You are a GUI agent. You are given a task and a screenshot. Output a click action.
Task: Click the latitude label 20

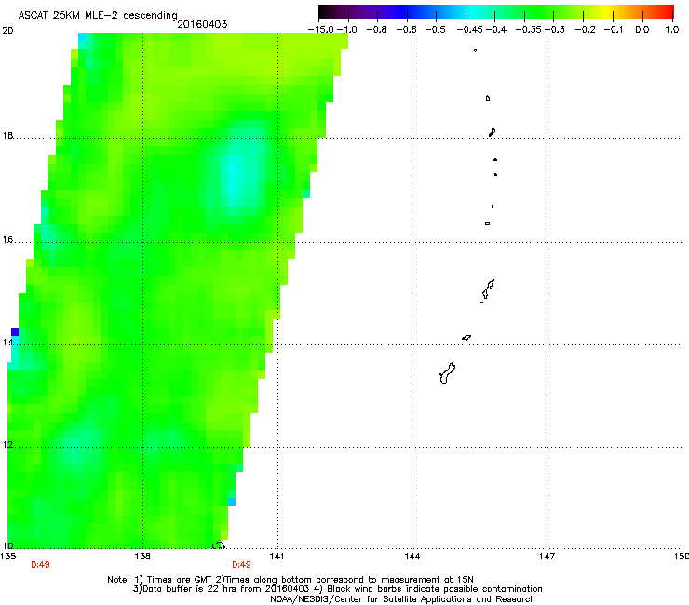[7, 31]
